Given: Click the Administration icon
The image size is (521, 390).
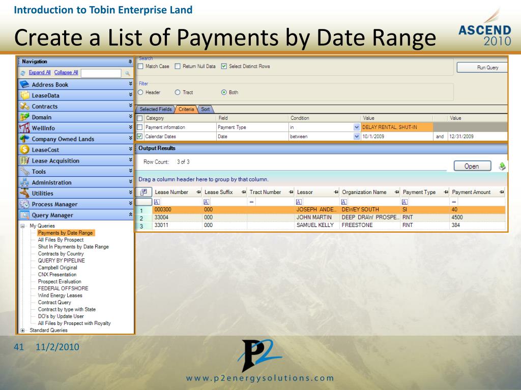Looking at the screenshot, I should 24,182.
